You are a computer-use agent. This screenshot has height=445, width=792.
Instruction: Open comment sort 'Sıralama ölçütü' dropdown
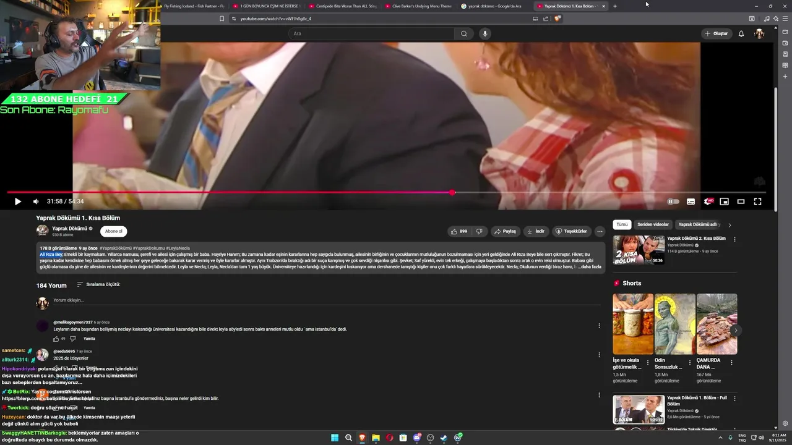(x=98, y=284)
